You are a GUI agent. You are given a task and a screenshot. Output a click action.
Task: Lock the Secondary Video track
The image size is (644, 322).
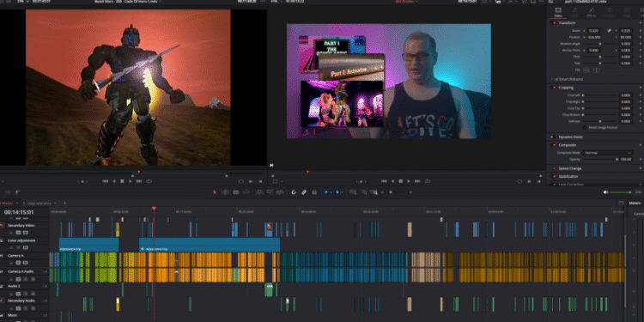click(11, 233)
